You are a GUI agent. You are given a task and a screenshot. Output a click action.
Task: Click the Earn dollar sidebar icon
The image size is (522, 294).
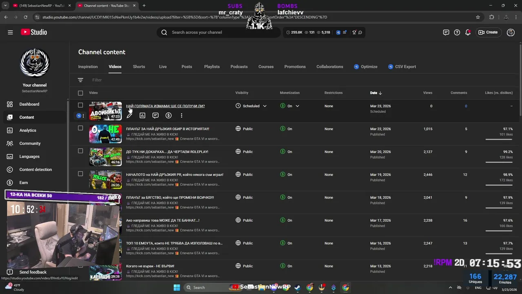pos(10,183)
